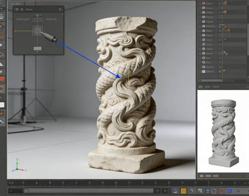Activate the orange cross move tool
Image resolution: width=249 pixels, height=196 pixels.
[x=2, y=114]
